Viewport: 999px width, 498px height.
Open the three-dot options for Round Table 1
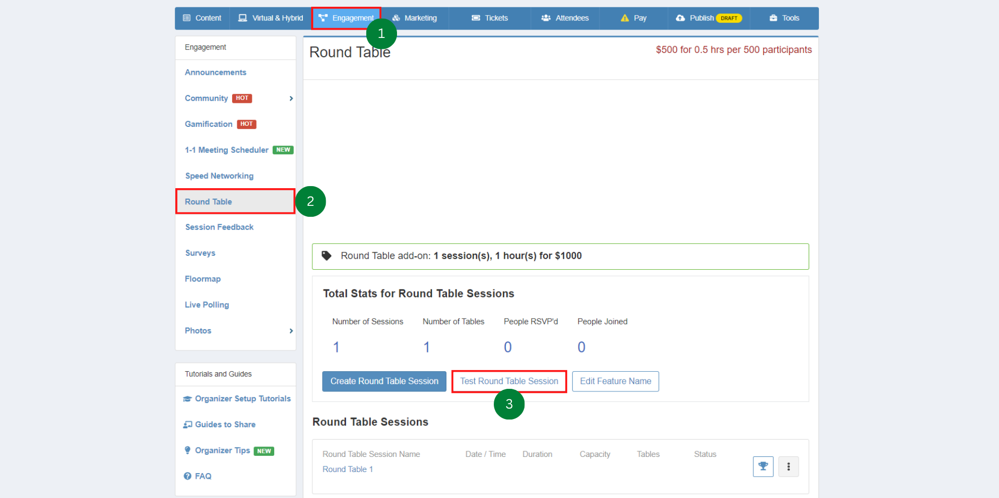pyautogui.click(x=788, y=466)
